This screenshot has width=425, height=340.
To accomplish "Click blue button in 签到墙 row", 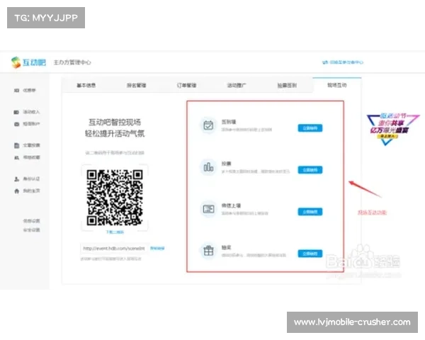I will (310, 128).
